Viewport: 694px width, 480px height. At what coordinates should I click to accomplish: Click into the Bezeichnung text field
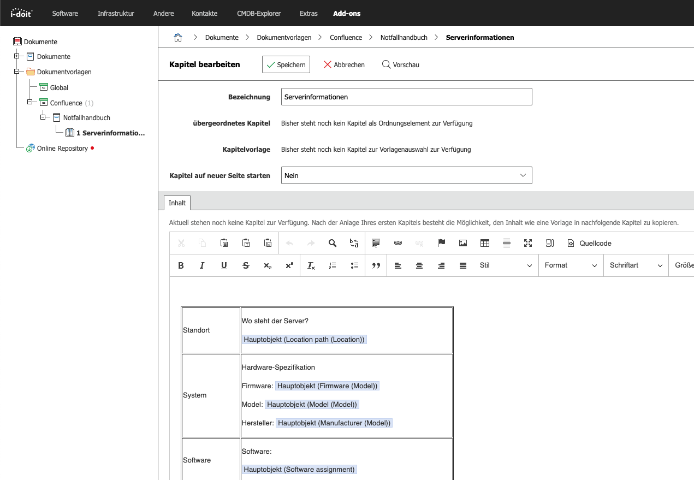point(406,97)
